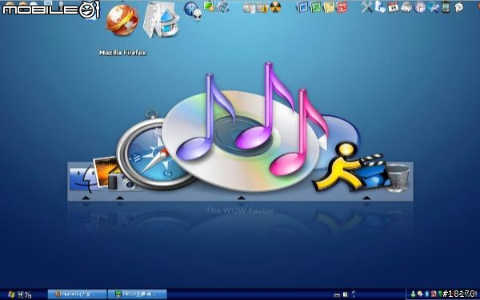Screen dimensions: 480x300
Task: Open the document stack icon beside Firefox
Action: 162,20
